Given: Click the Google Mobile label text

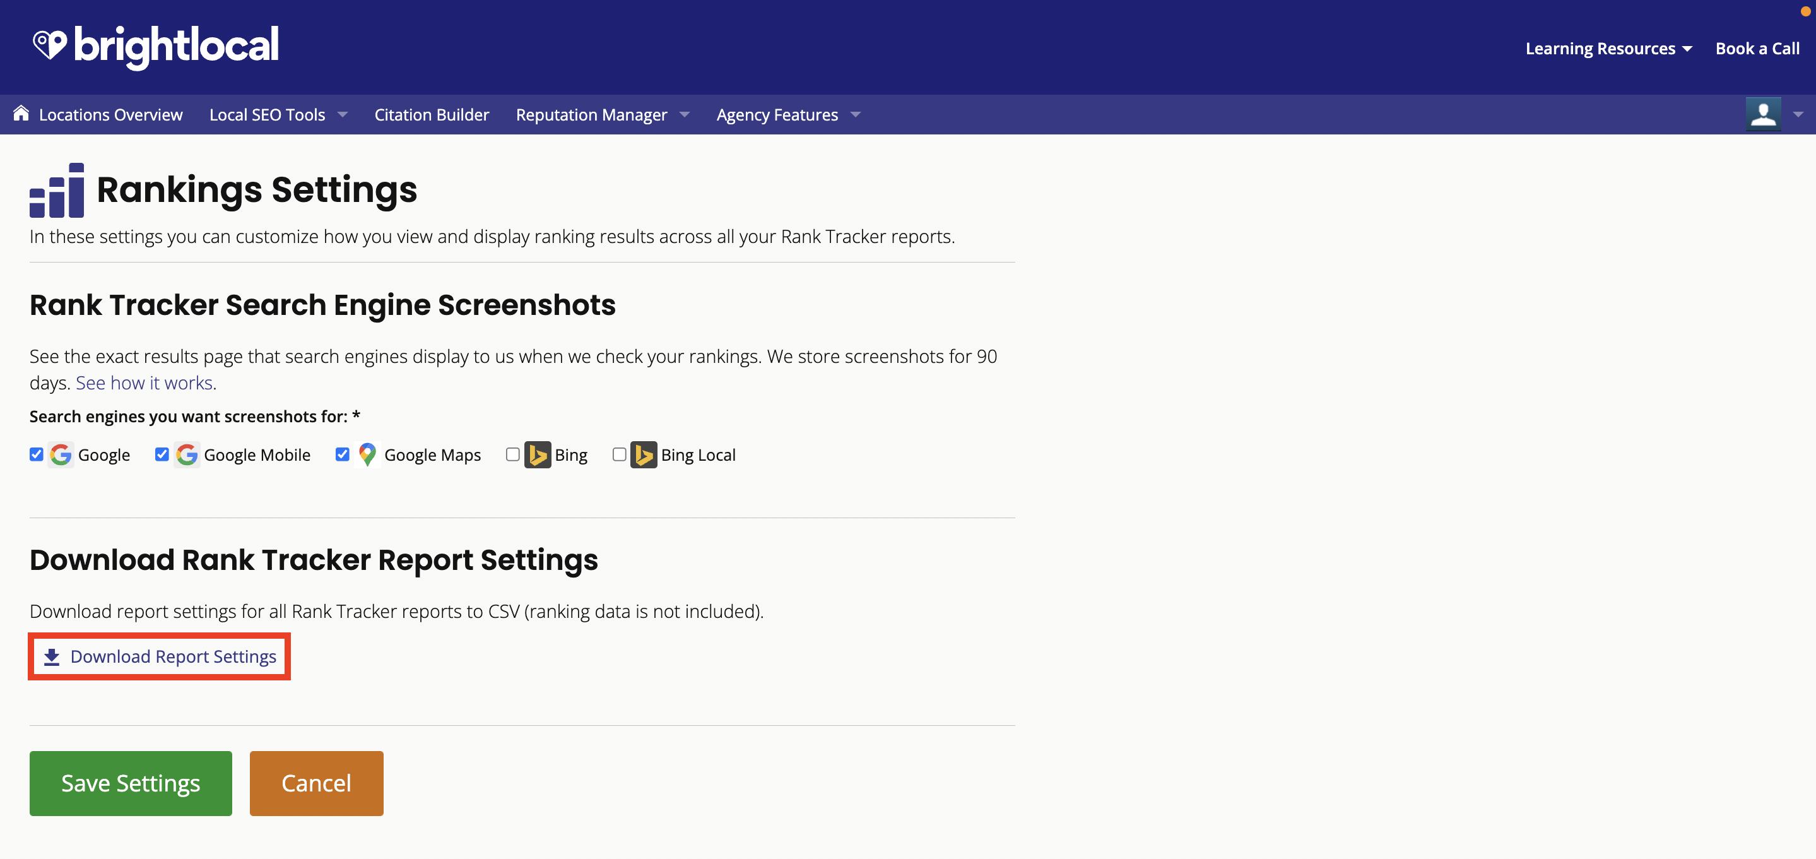Looking at the screenshot, I should [257, 456].
